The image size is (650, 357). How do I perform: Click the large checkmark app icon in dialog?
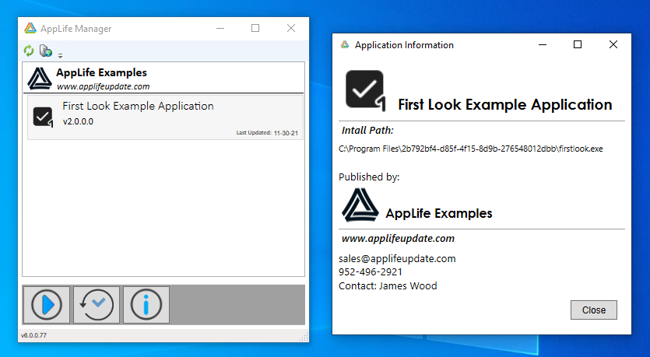pyautogui.click(x=366, y=91)
